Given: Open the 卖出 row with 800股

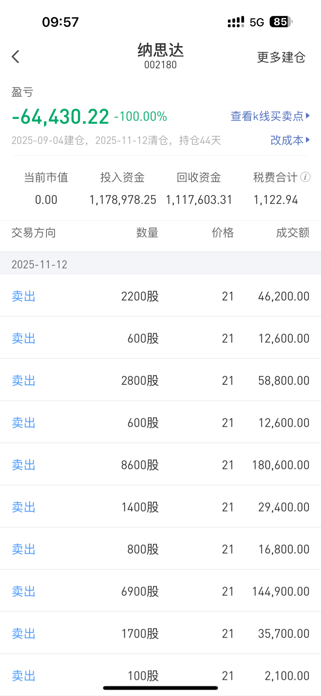Looking at the screenshot, I should click(x=160, y=549).
